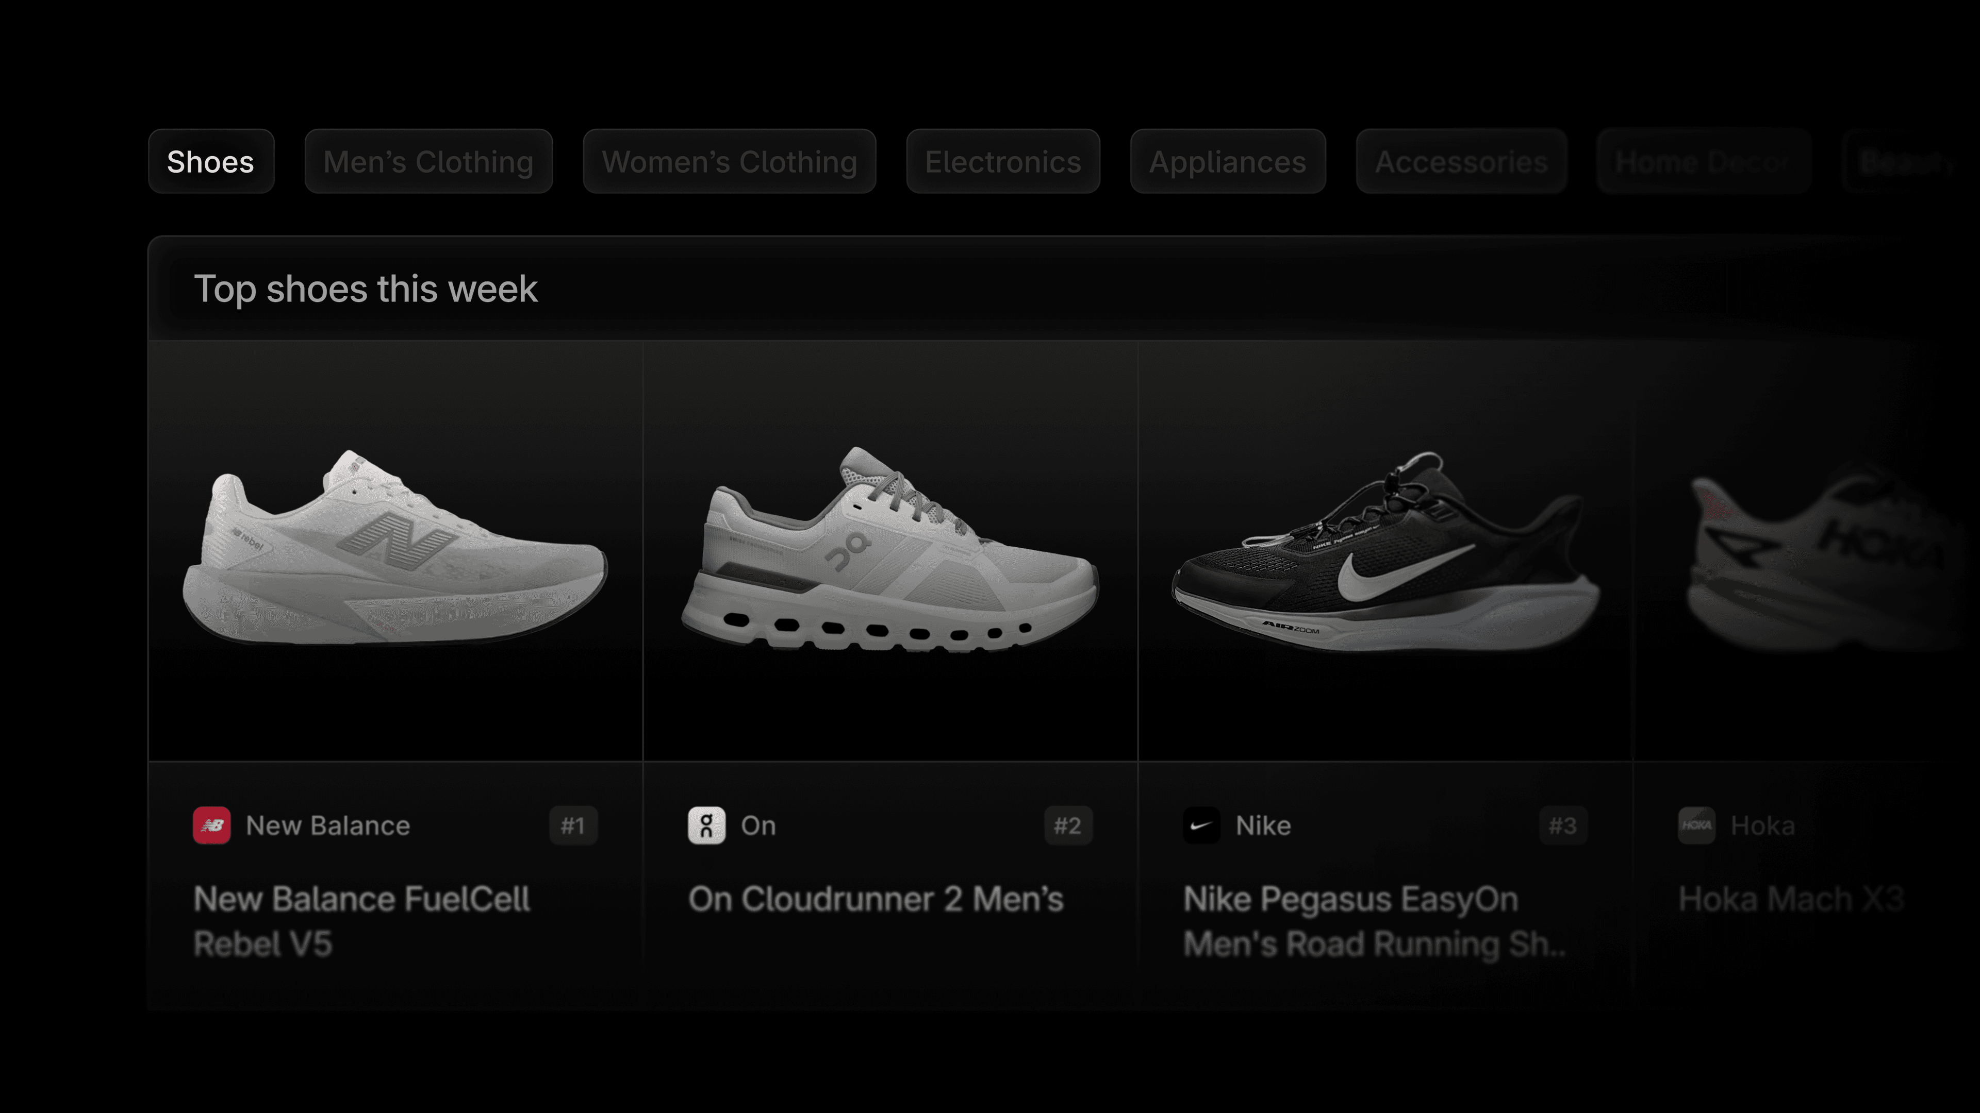Click the Hoka brand logo icon
This screenshot has height=1113, width=1980.
point(1696,825)
